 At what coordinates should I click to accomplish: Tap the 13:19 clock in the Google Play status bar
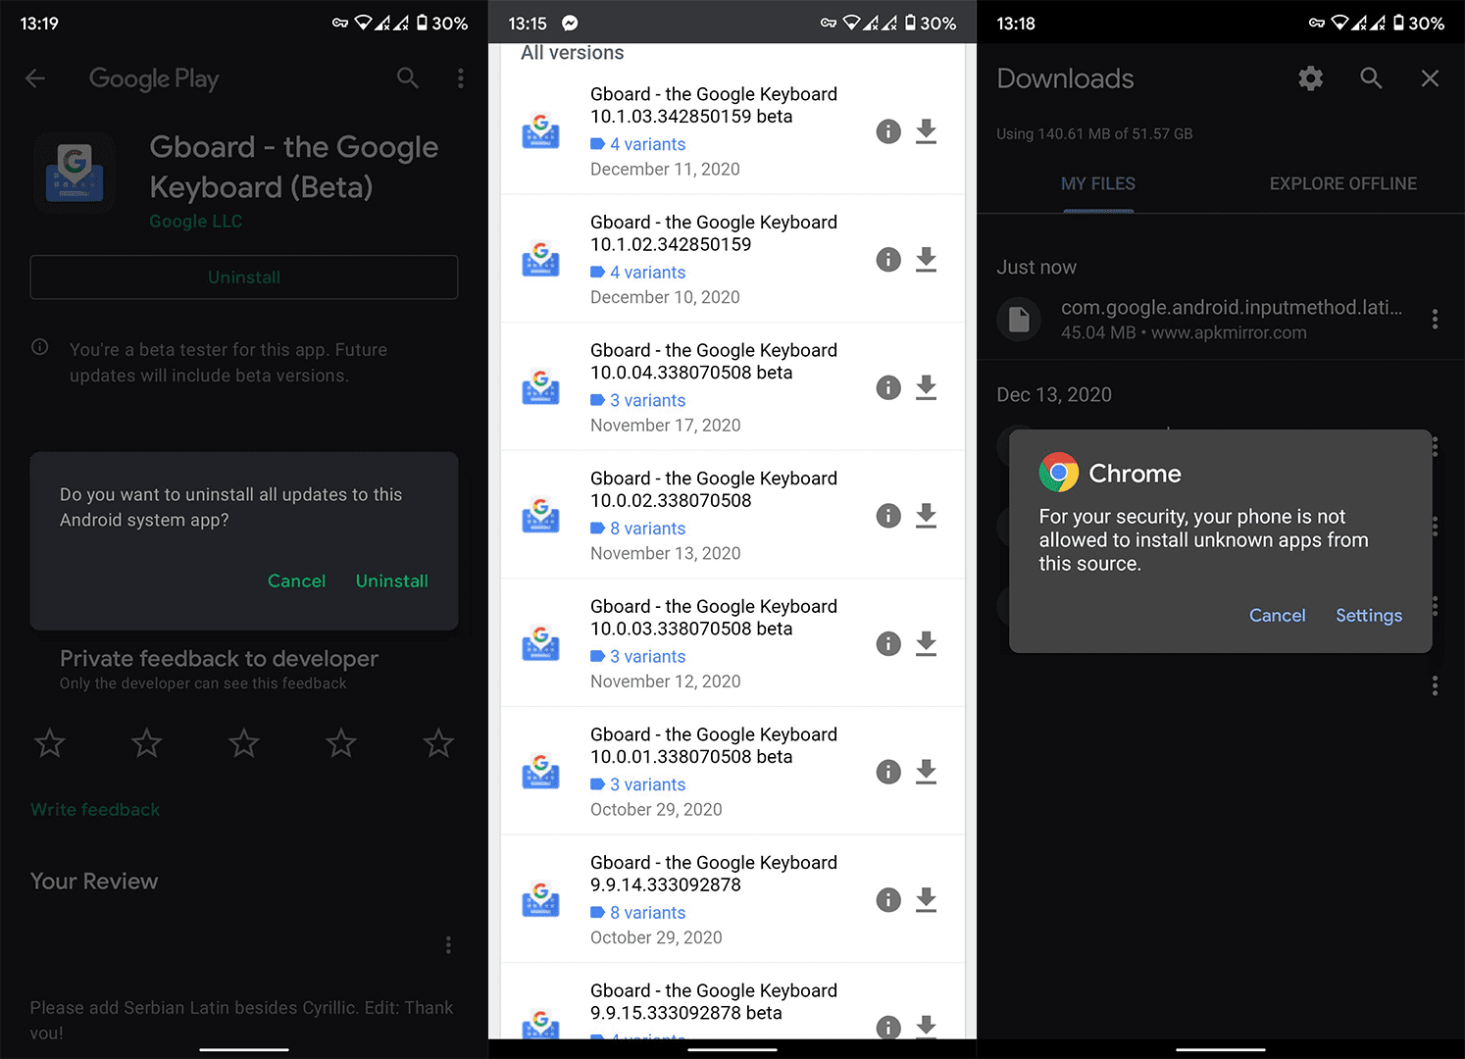tap(39, 24)
